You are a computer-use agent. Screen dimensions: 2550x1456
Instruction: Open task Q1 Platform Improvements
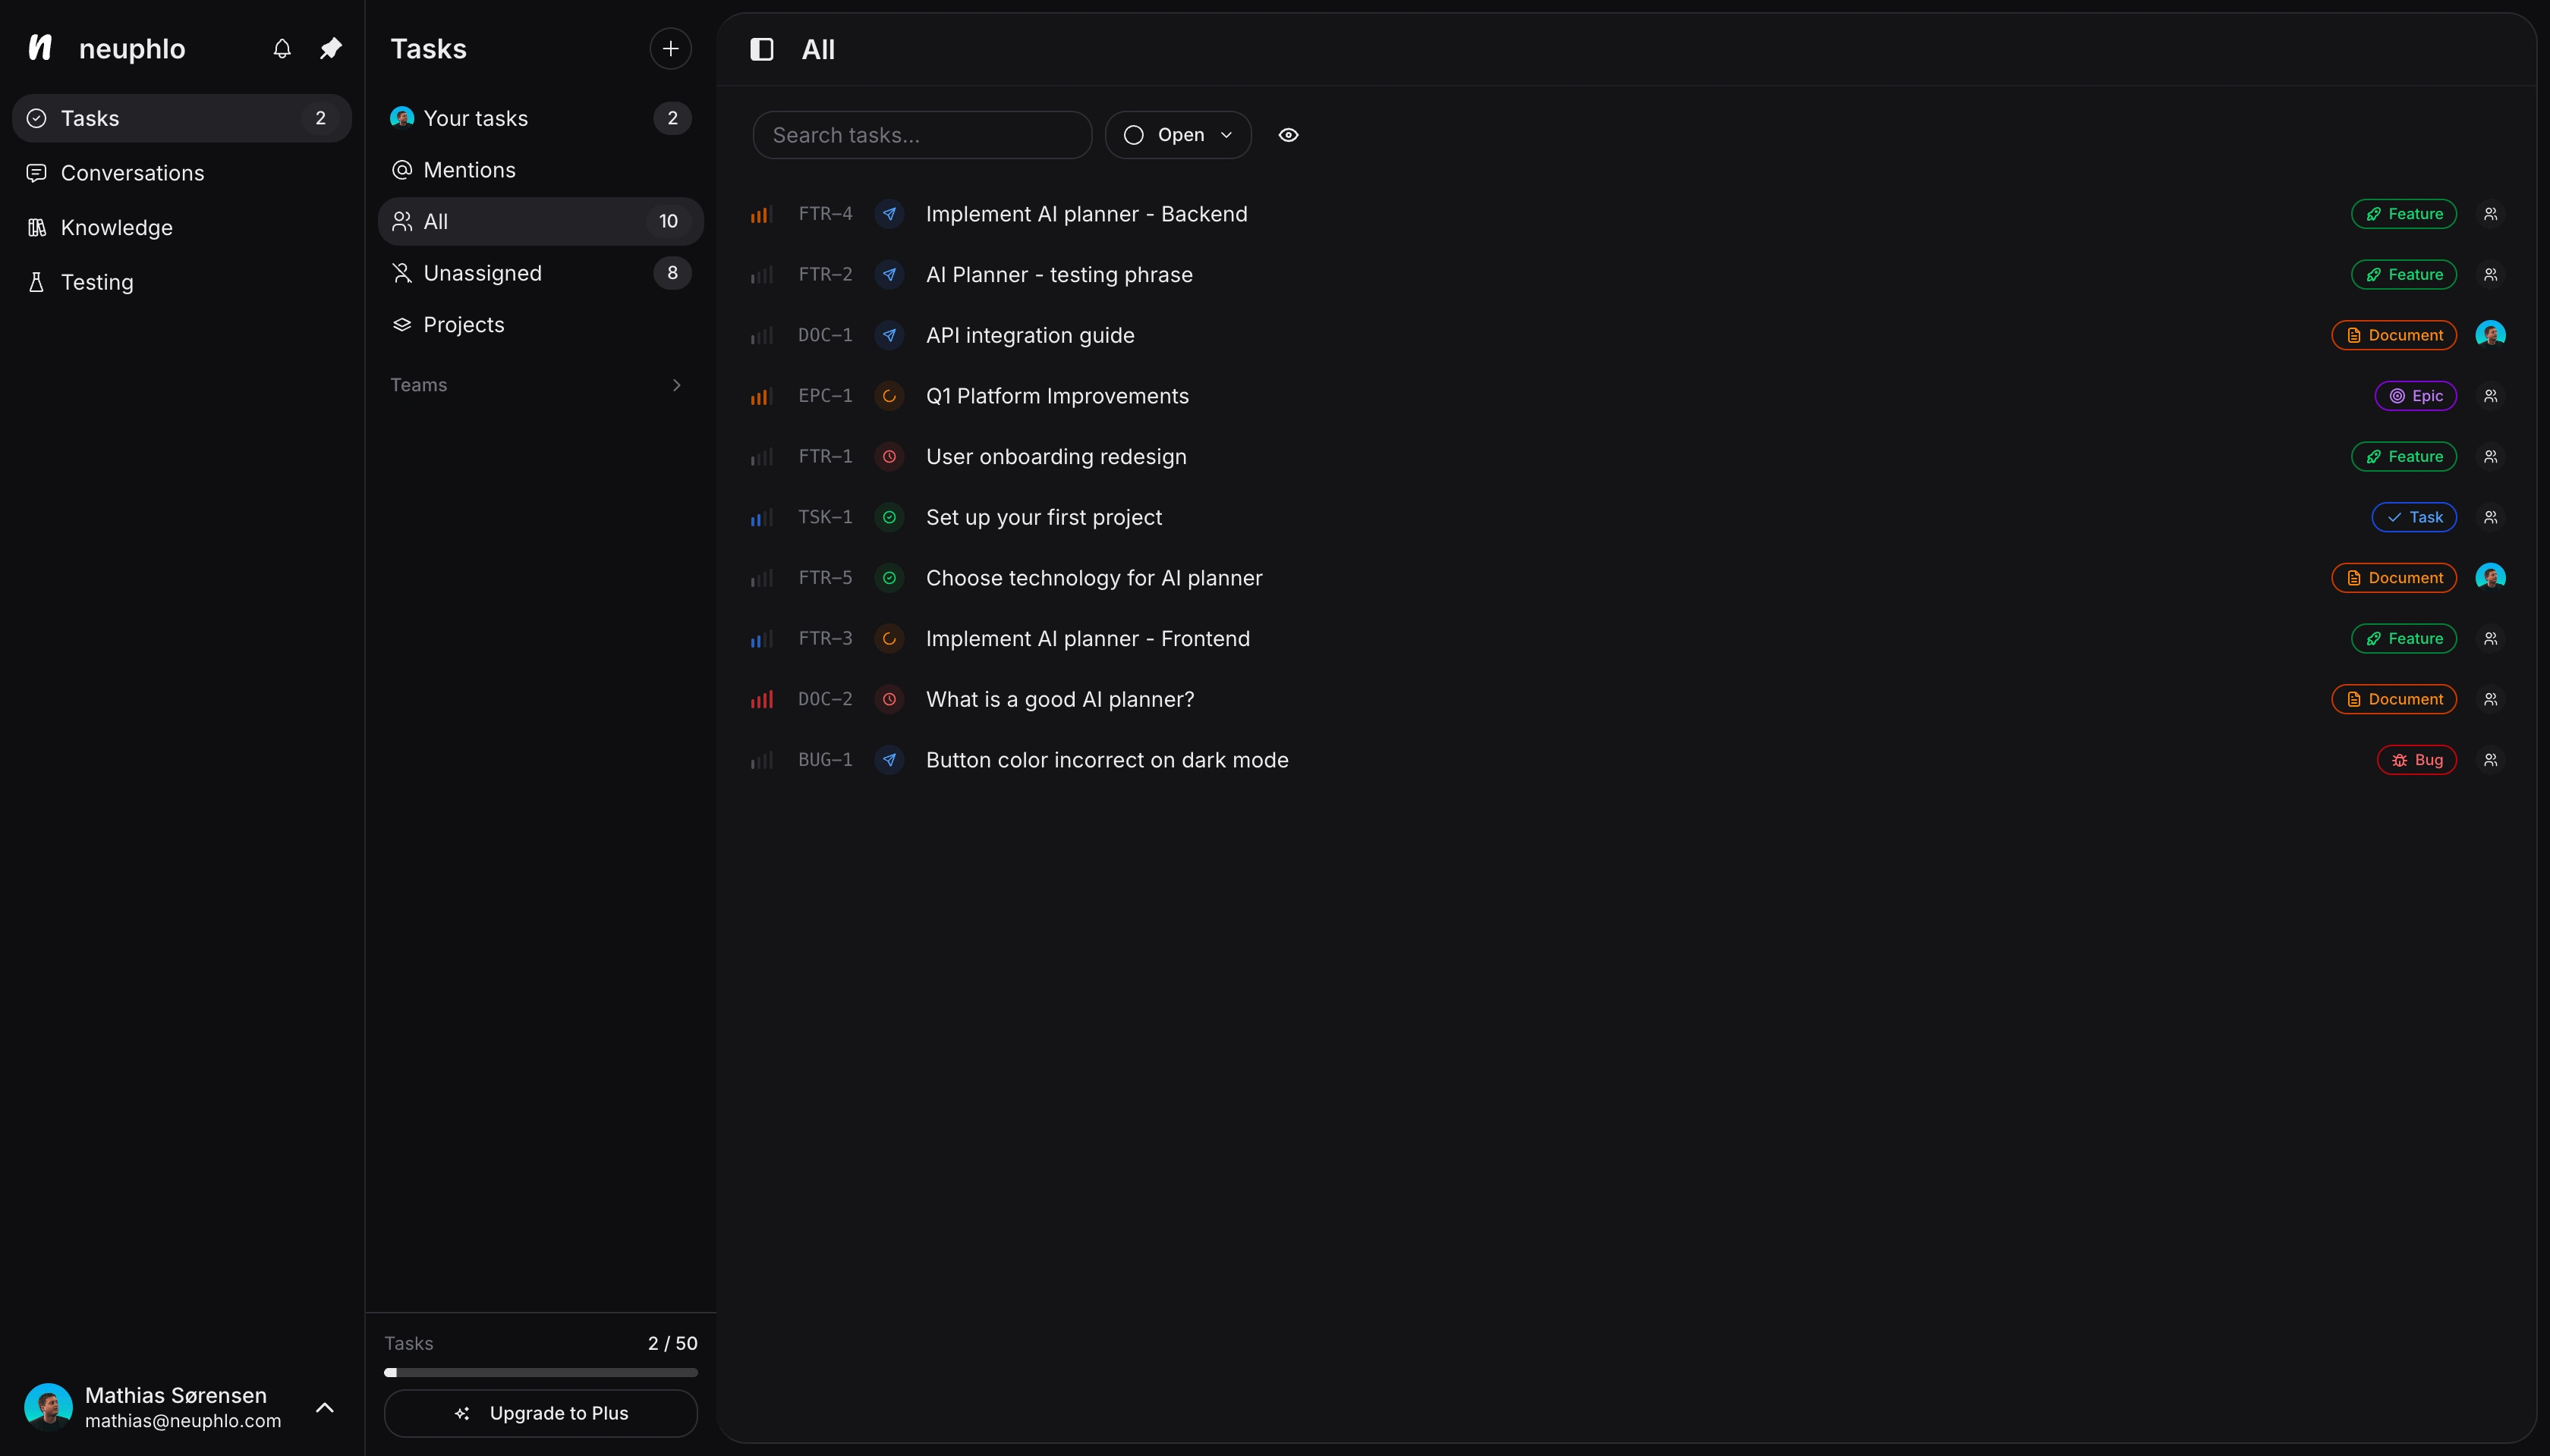[x=1057, y=396]
